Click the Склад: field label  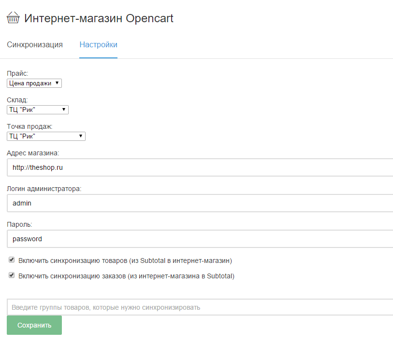pyautogui.click(x=17, y=100)
